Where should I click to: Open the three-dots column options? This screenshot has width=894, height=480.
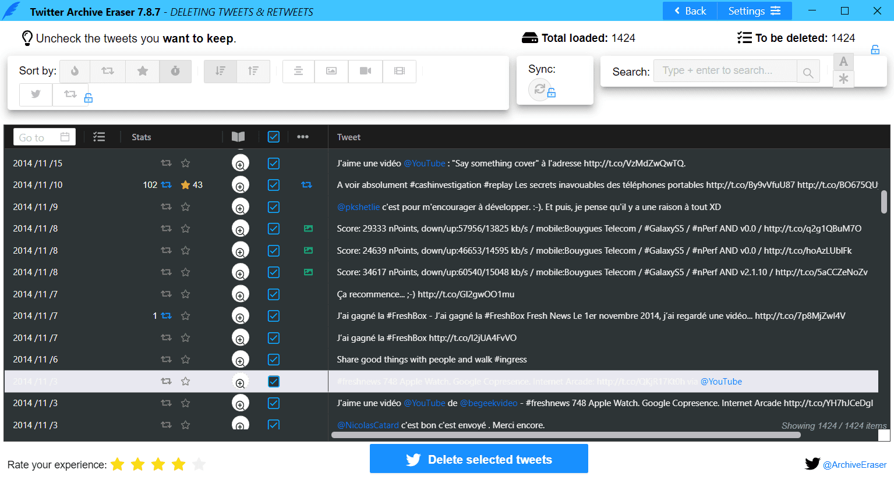tap(303, 137)
